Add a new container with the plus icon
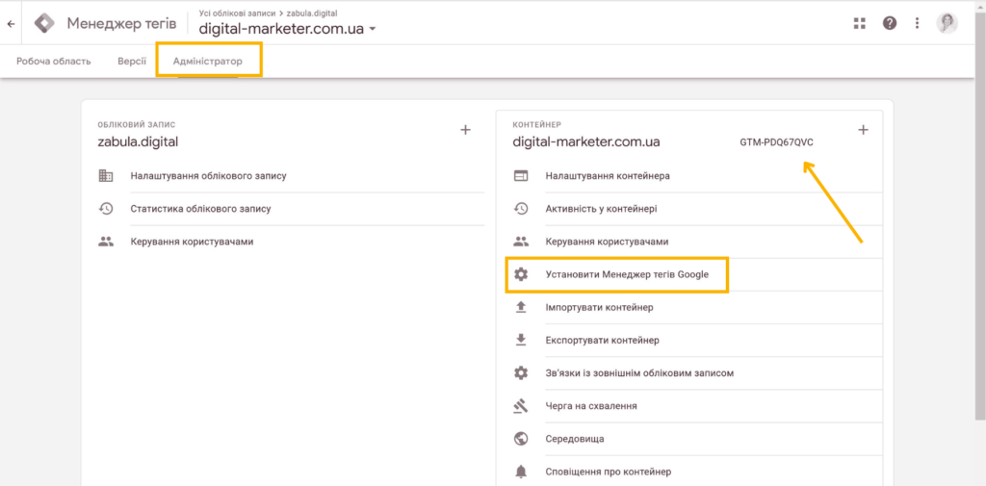Image resolution: width=986 pixels, height=486 pixels. [864, 130]
